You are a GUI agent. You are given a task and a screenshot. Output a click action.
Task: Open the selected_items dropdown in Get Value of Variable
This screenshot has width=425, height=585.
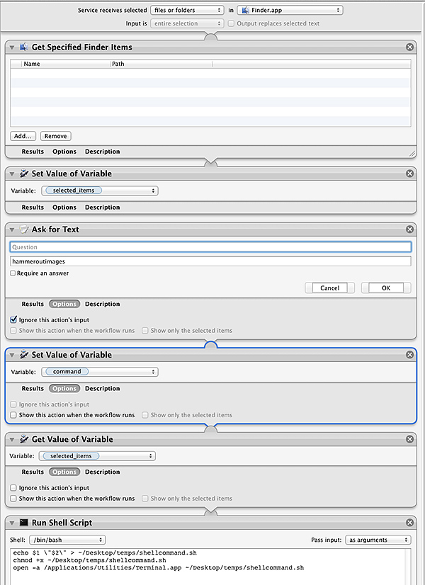97,456
